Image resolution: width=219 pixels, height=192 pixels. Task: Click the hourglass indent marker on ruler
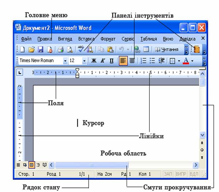tap(77, 73)
